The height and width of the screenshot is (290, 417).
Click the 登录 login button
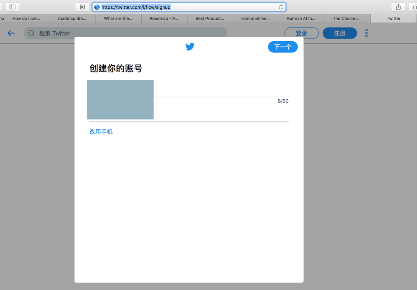tap(302, 33)
